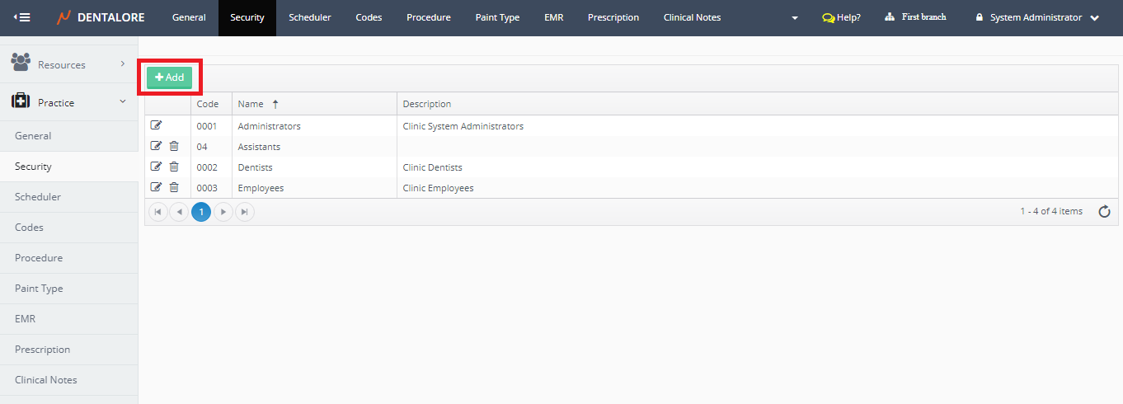Open the Clinical Notes top tab
Viewport: 1123px width, 404px height.
click(692, 17)
